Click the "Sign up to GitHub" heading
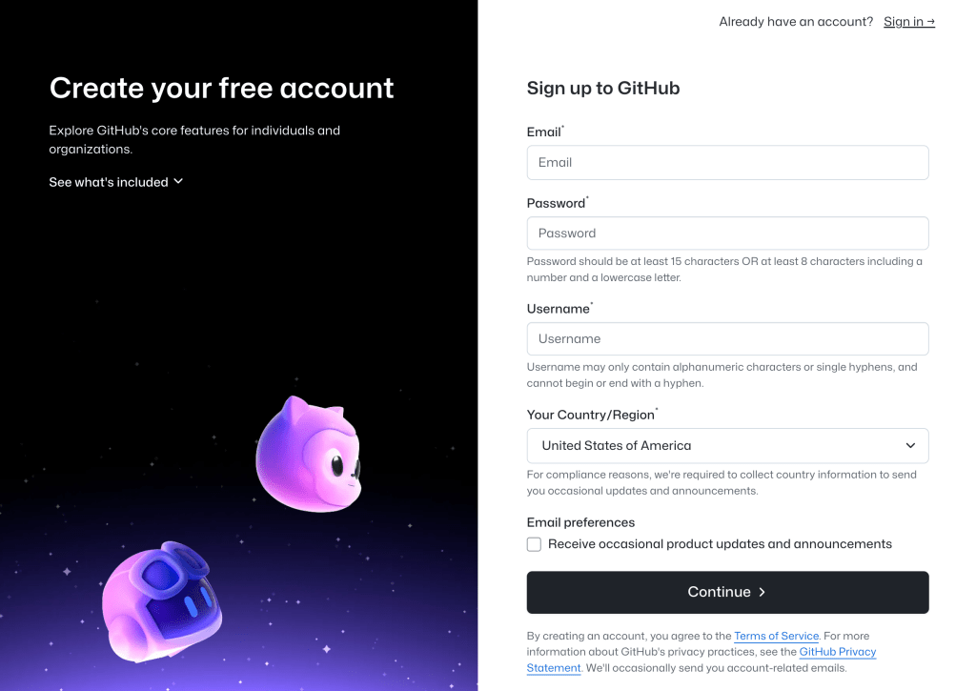976x691 pixels. click(602, 88)
